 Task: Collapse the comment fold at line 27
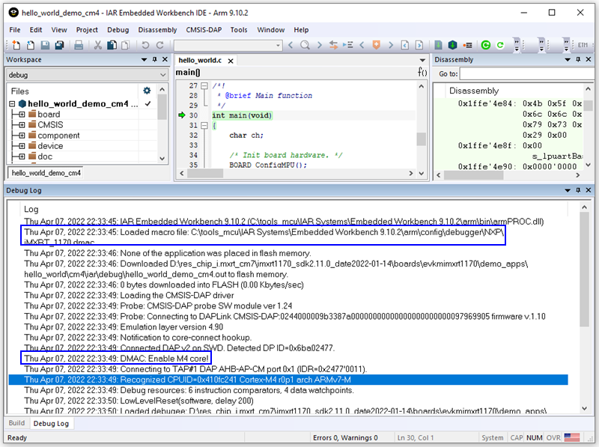[x=204, y=85]
